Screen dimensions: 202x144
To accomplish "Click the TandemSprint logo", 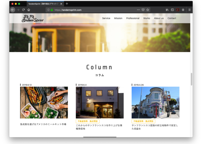I will click(32, 18).
